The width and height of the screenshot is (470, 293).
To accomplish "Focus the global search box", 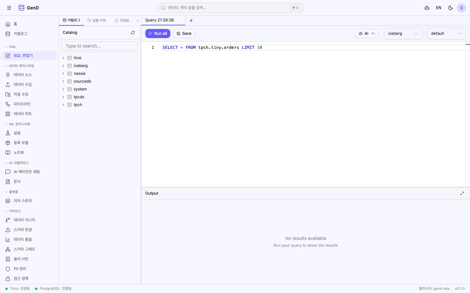I will click(x=230, y=8).
